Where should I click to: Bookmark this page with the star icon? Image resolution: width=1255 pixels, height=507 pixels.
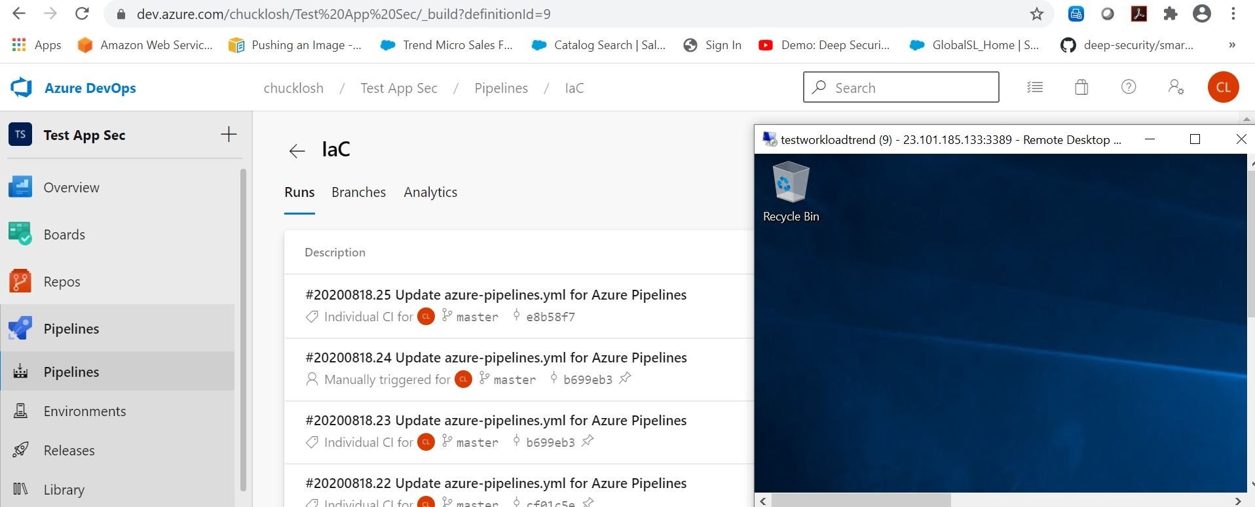pyautogui.click(x=1036, y=14)
